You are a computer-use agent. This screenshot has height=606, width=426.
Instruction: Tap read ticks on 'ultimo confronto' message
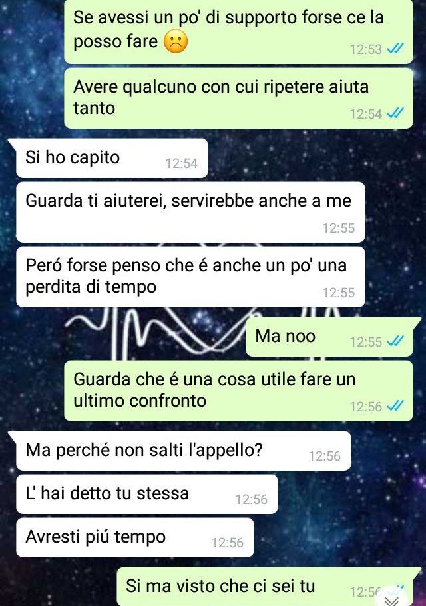pos(395,406)
